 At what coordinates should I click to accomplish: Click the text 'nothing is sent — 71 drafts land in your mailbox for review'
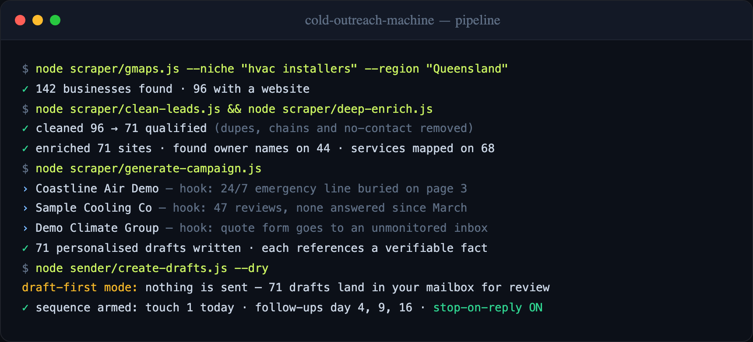coord(347,287)
